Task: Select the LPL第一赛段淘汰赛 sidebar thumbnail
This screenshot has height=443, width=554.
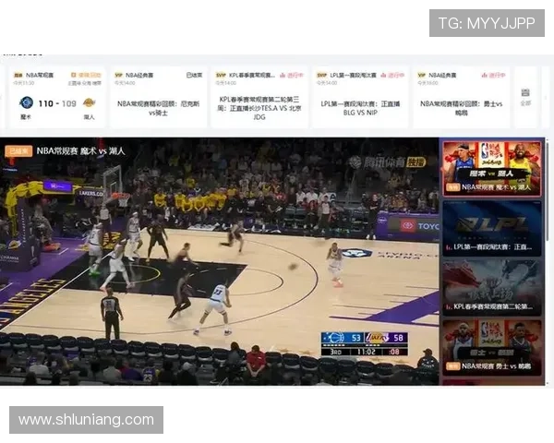Action: tap(492, 228)
